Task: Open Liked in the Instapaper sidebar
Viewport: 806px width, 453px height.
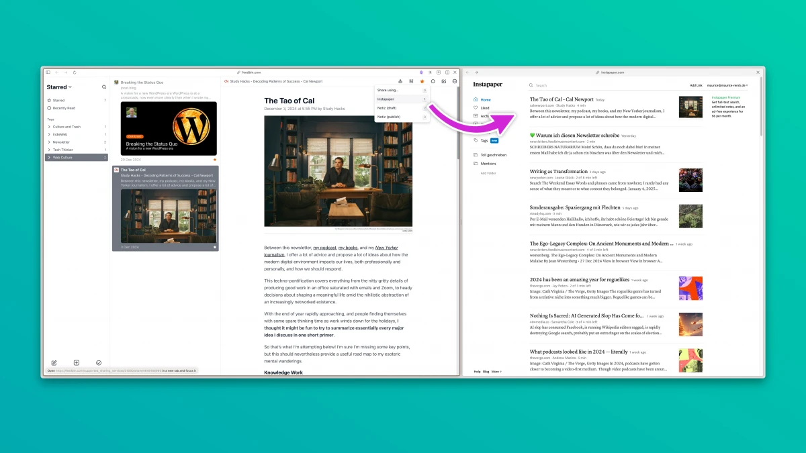Action: (x=482, y=107)
